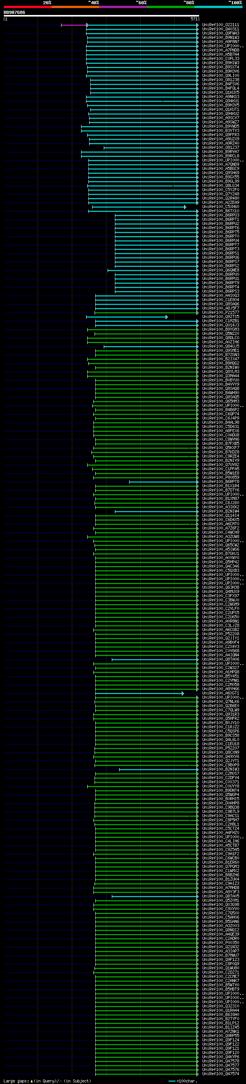Select the last hit UniRef100_Q47574

click(220, 1074)
